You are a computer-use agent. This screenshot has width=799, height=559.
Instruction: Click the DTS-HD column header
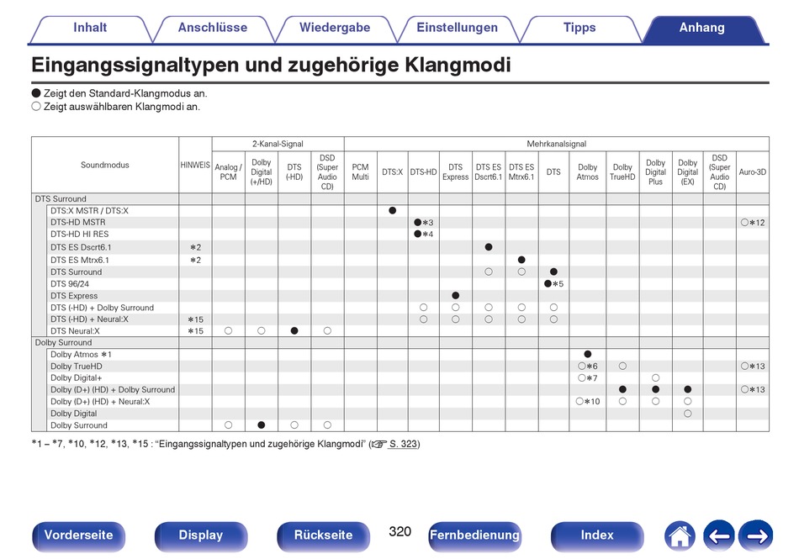coord(423,172)
